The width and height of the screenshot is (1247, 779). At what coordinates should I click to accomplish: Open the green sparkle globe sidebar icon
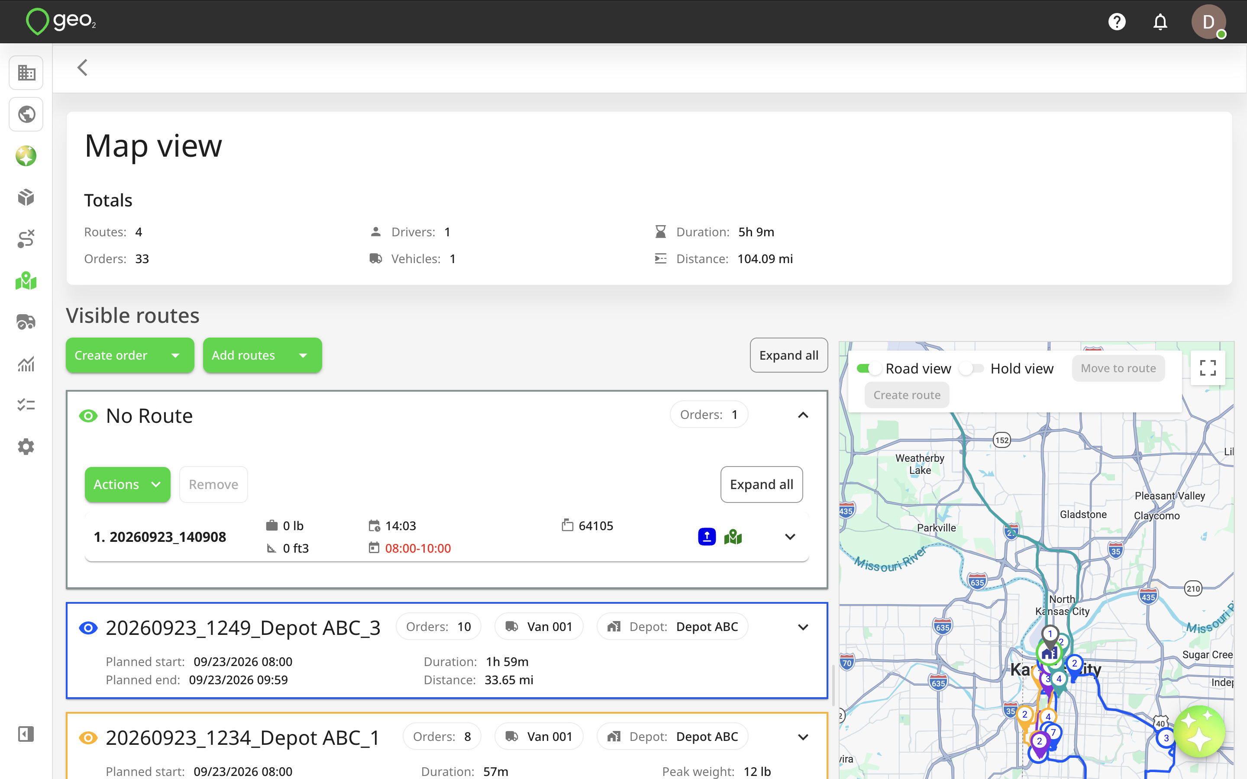[x=26, y=156]
